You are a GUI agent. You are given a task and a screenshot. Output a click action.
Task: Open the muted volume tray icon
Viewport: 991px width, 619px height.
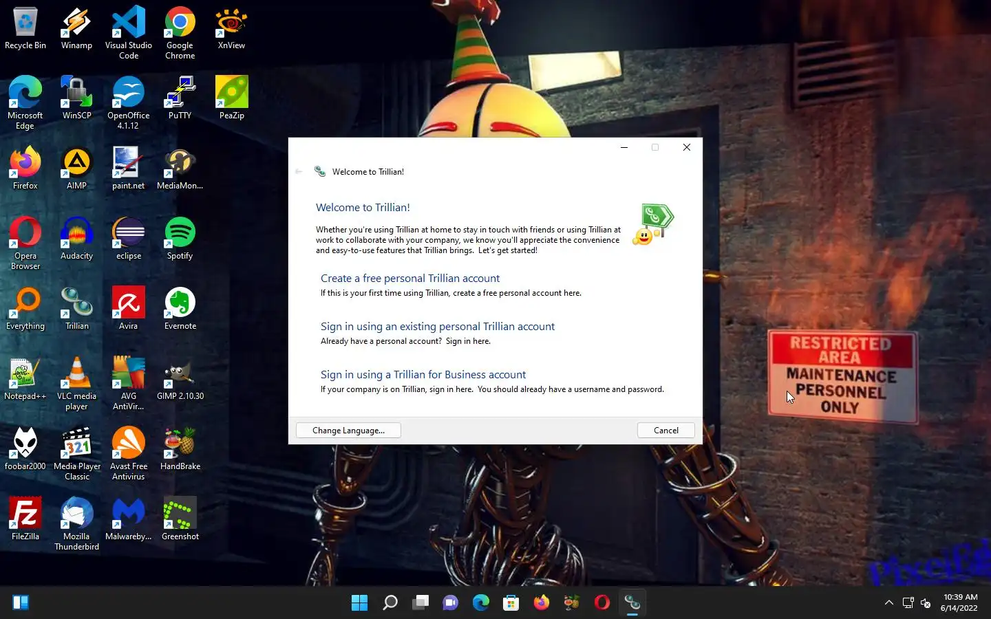[x=926, y=603]
